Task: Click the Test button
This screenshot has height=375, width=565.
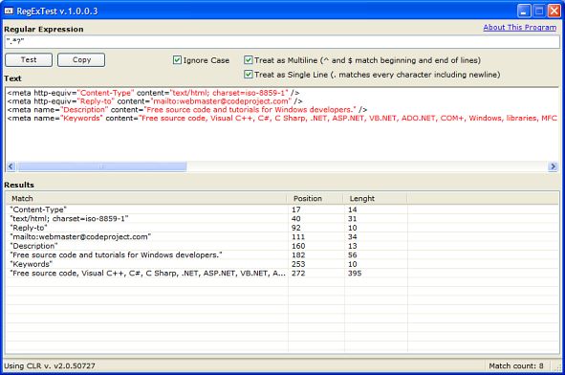Action: click(29, 60)
